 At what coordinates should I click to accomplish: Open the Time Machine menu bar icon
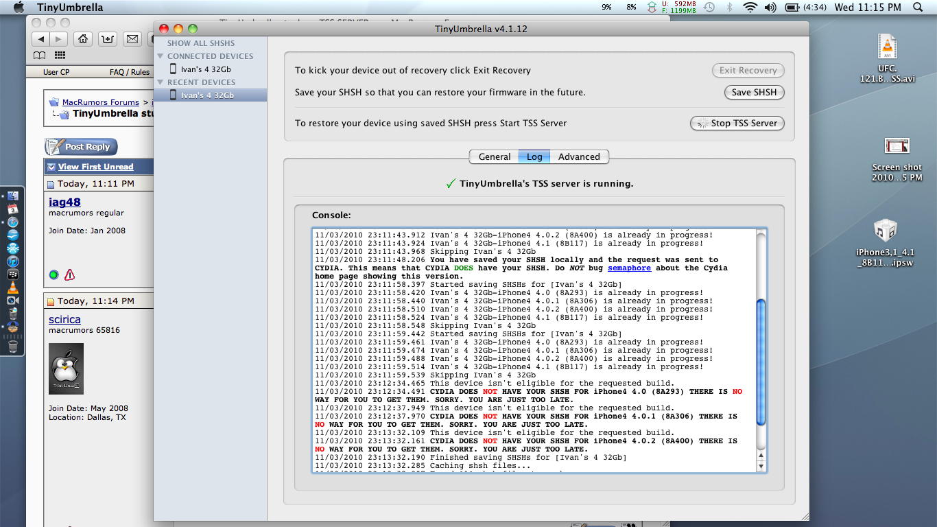coord(709,8)
